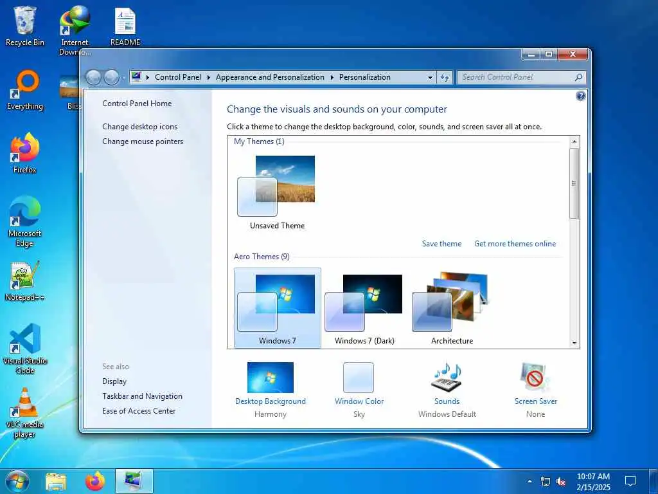Open the Start menu orb

pyautogui.click(x=17, y=481)
